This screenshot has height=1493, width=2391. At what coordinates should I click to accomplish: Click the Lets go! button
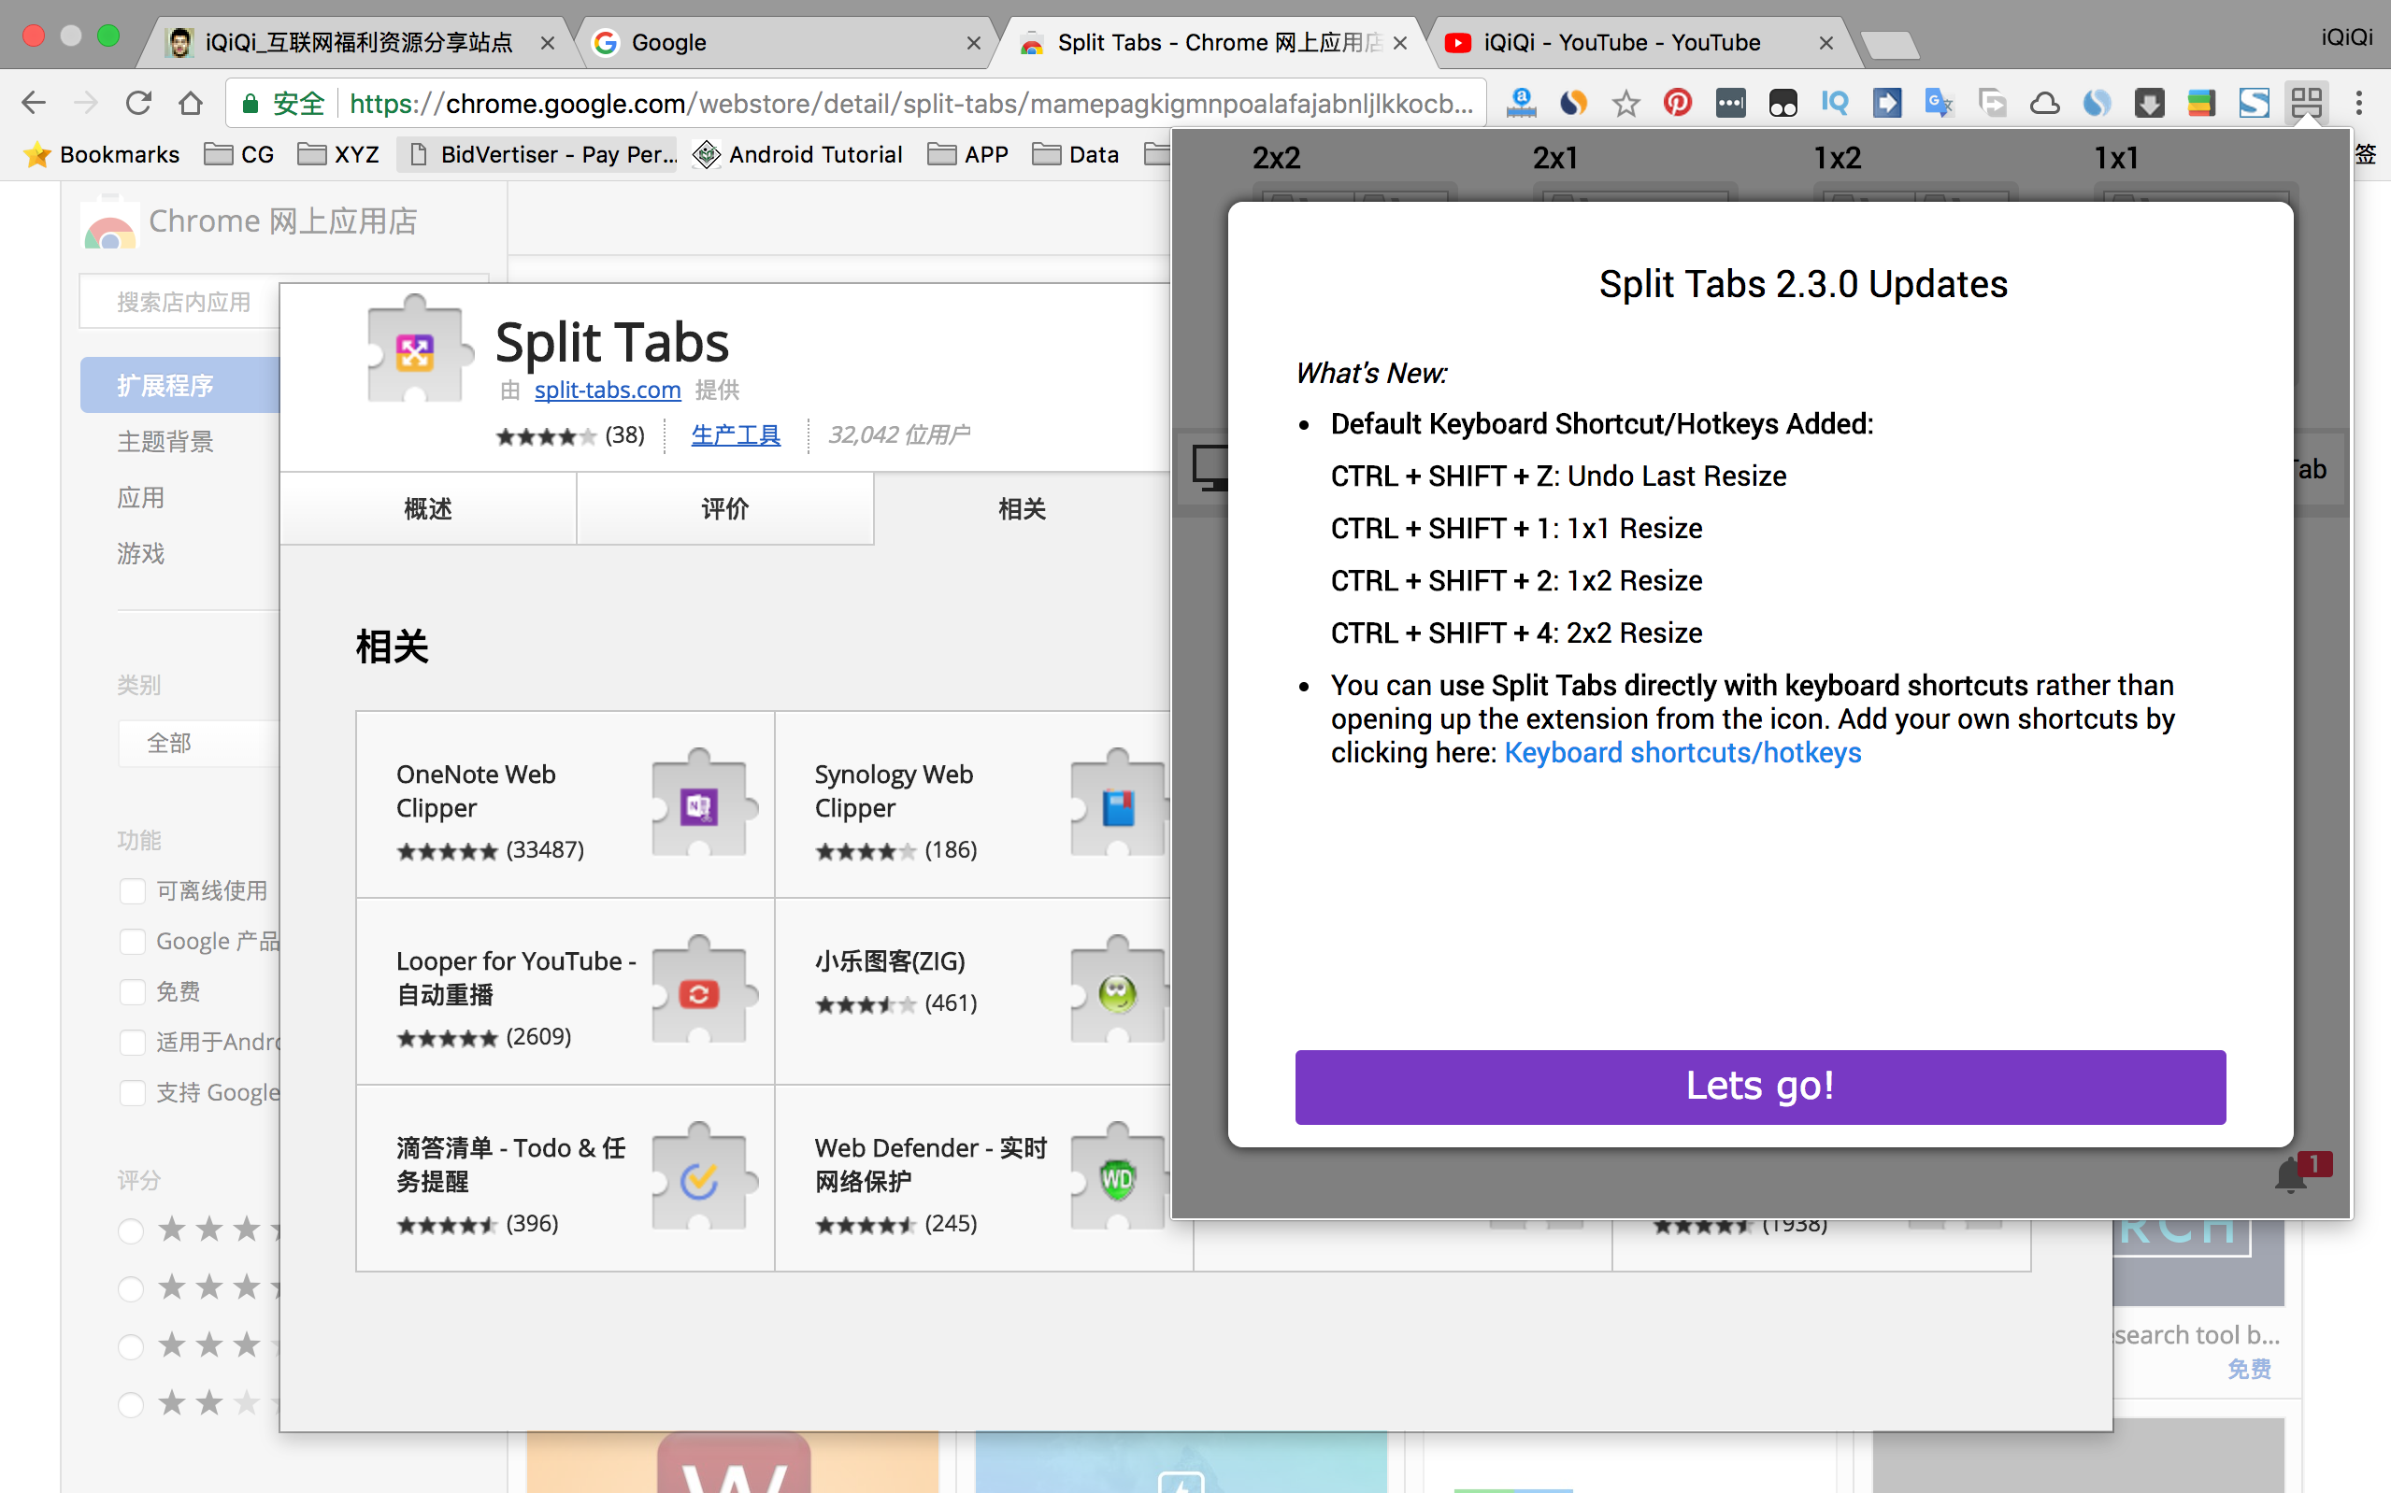point(1760,1087)
